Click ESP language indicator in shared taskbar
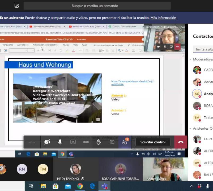213x191 pixels. [160, 154]
